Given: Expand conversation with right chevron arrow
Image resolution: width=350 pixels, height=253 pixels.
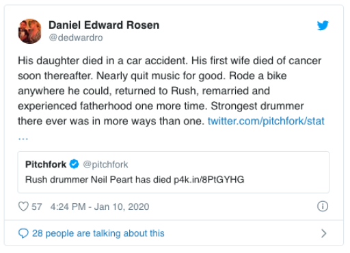Looking at the screenshot, I should (323, 233).
